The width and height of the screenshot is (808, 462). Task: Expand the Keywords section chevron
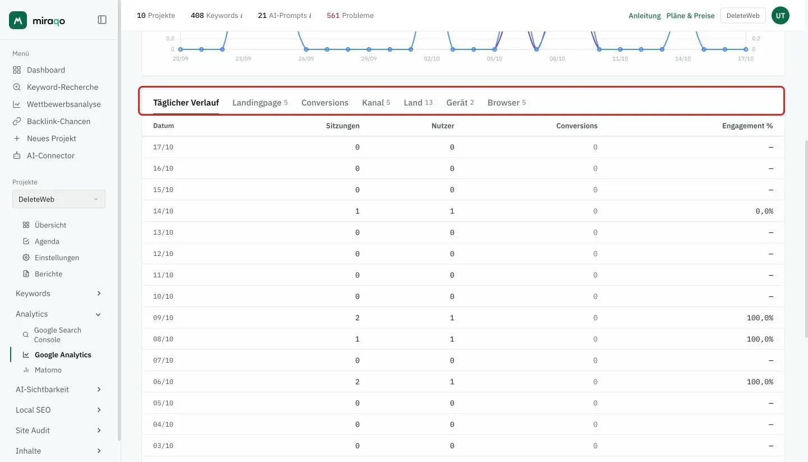point(99,294)
